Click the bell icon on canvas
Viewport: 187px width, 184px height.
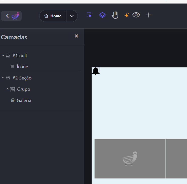tap(96, 71)
